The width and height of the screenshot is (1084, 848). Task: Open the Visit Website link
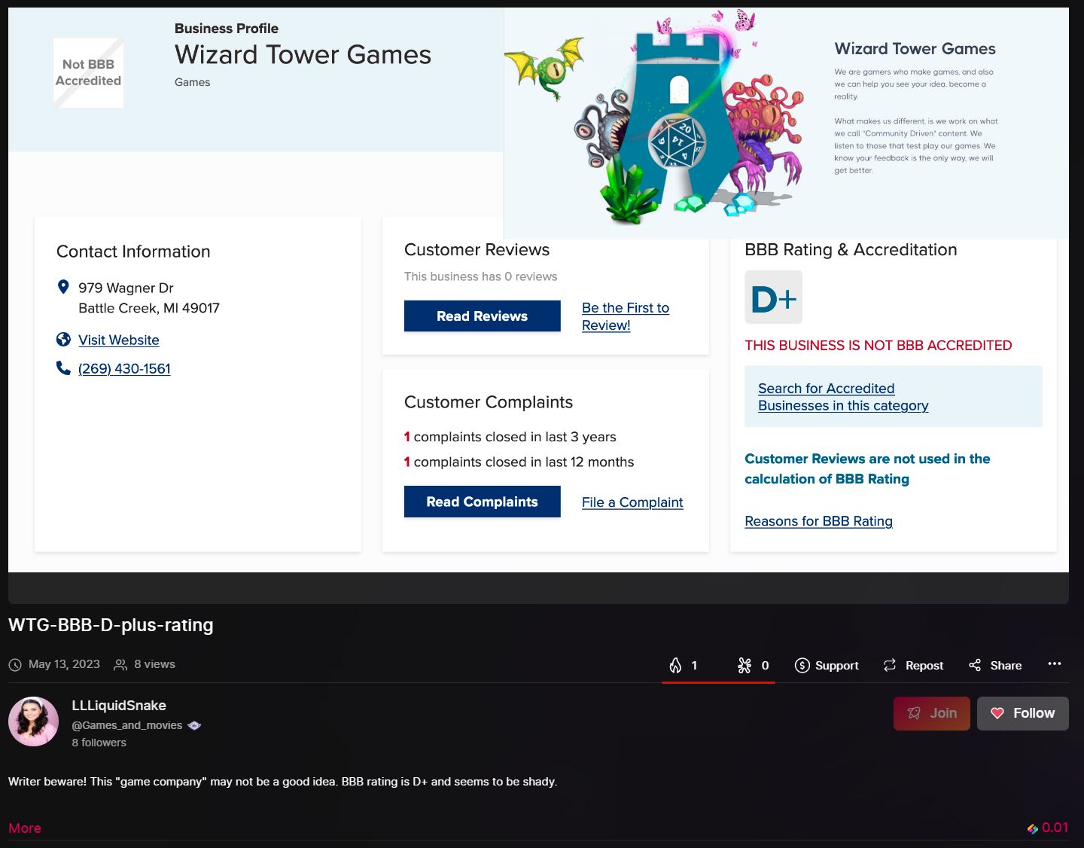pyautogui.click(x=119, y=340)
